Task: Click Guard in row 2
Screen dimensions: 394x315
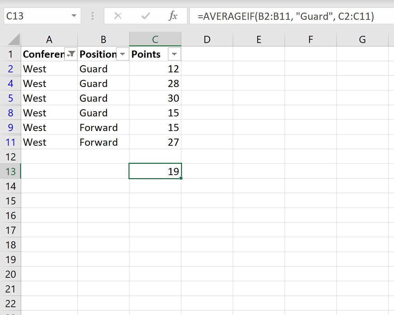Action: coord(93,69)
